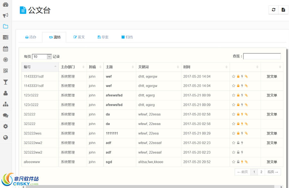Screen dimensions: 289x188
Task: Go to page 2 of the list
Action: click(x=261, y=172)
